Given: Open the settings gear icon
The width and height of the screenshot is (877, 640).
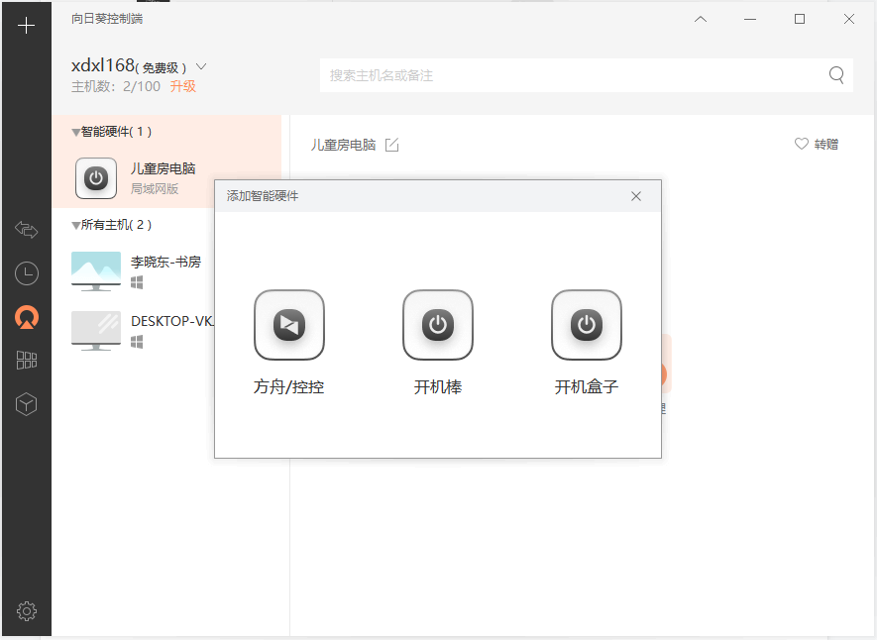Looking at the screenshot, I should 27,611.
